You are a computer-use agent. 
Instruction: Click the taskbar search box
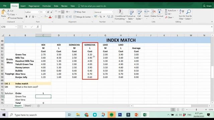[x=36, y=115]
